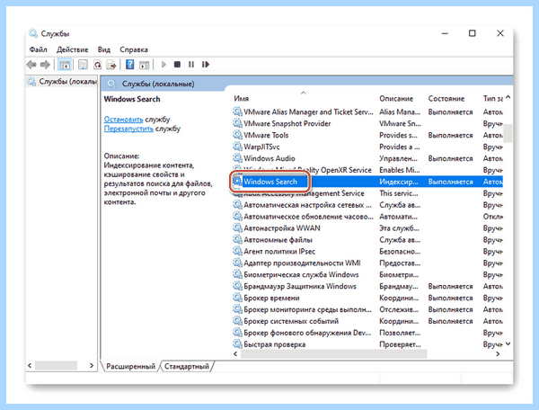Select Биометрическая служба Windows row
This screenshot has width=539, height=410.
(367, 274)
